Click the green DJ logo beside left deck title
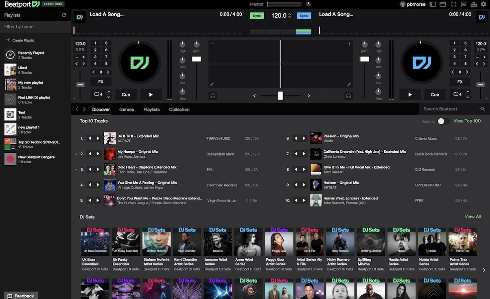This screenshot has width=490, height=299. pyautogui.click(x=80, y=17)
